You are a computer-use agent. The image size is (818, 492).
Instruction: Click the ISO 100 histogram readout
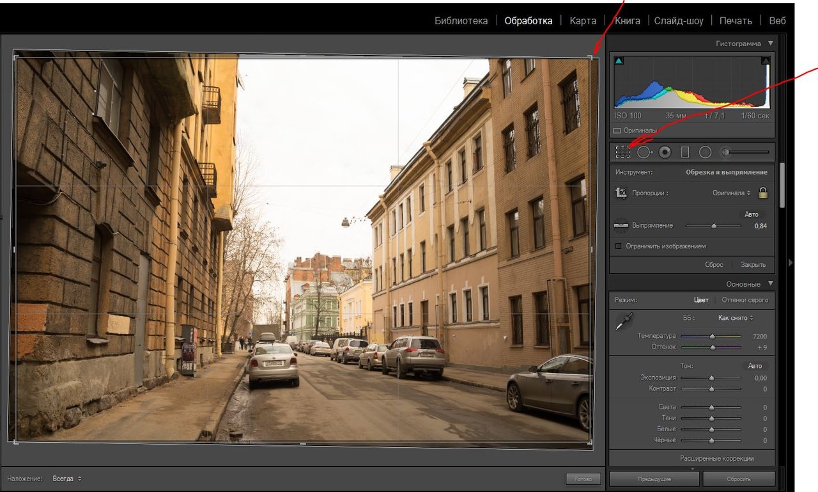(x=628, y=116)
